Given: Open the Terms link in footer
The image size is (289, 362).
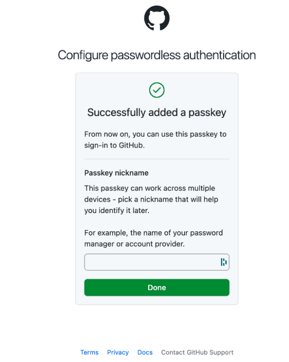Looking at the screenshot, I should pos(89,352).
